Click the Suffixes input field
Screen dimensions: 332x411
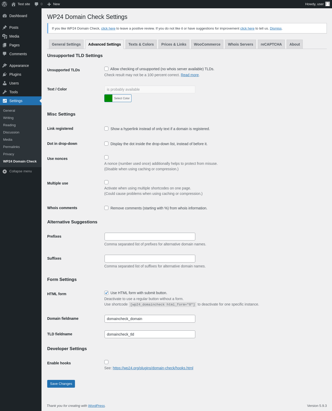point(150,259)
